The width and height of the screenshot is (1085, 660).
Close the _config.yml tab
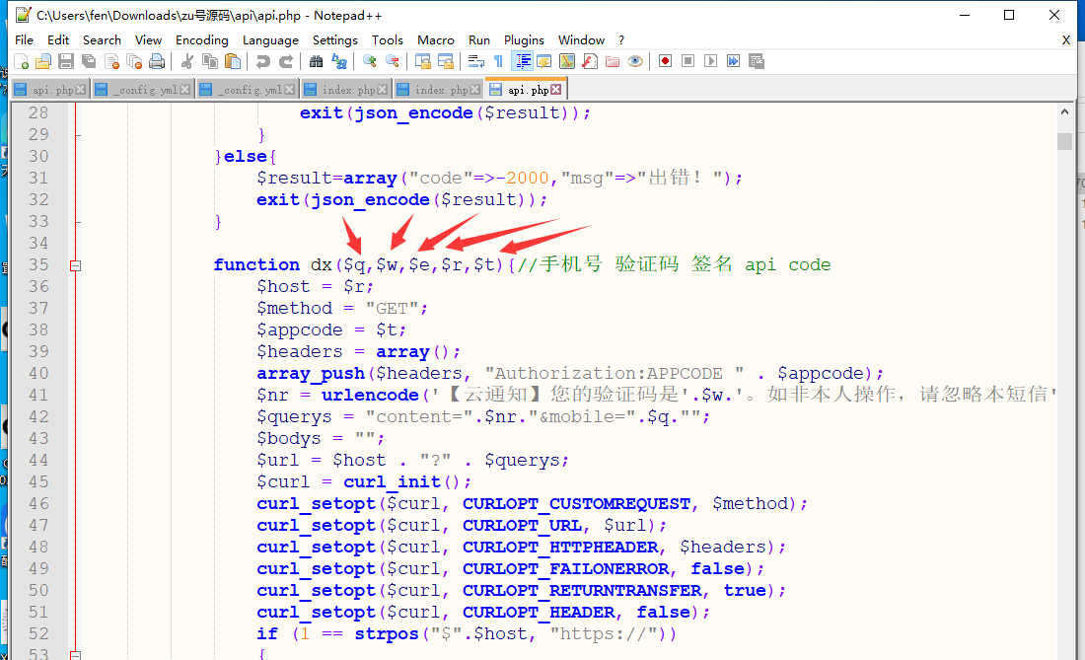click(184, 88)
